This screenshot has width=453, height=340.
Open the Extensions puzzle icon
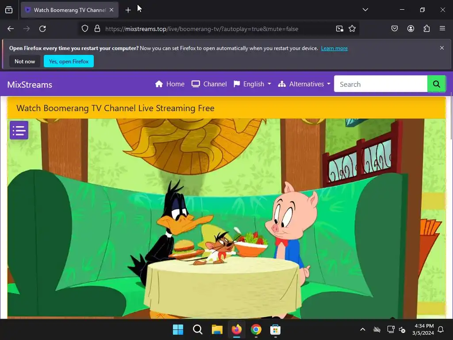coord(426,28)
